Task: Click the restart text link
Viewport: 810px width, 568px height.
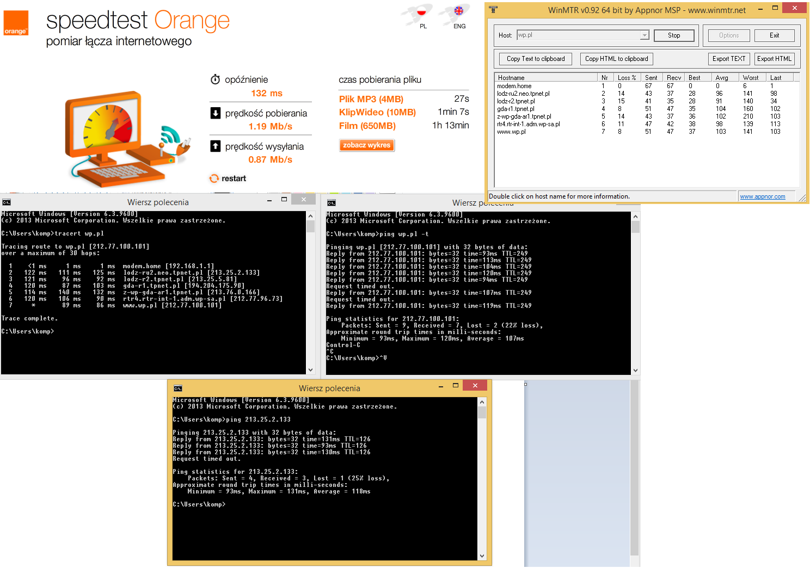Action: (x=234, y=178)
